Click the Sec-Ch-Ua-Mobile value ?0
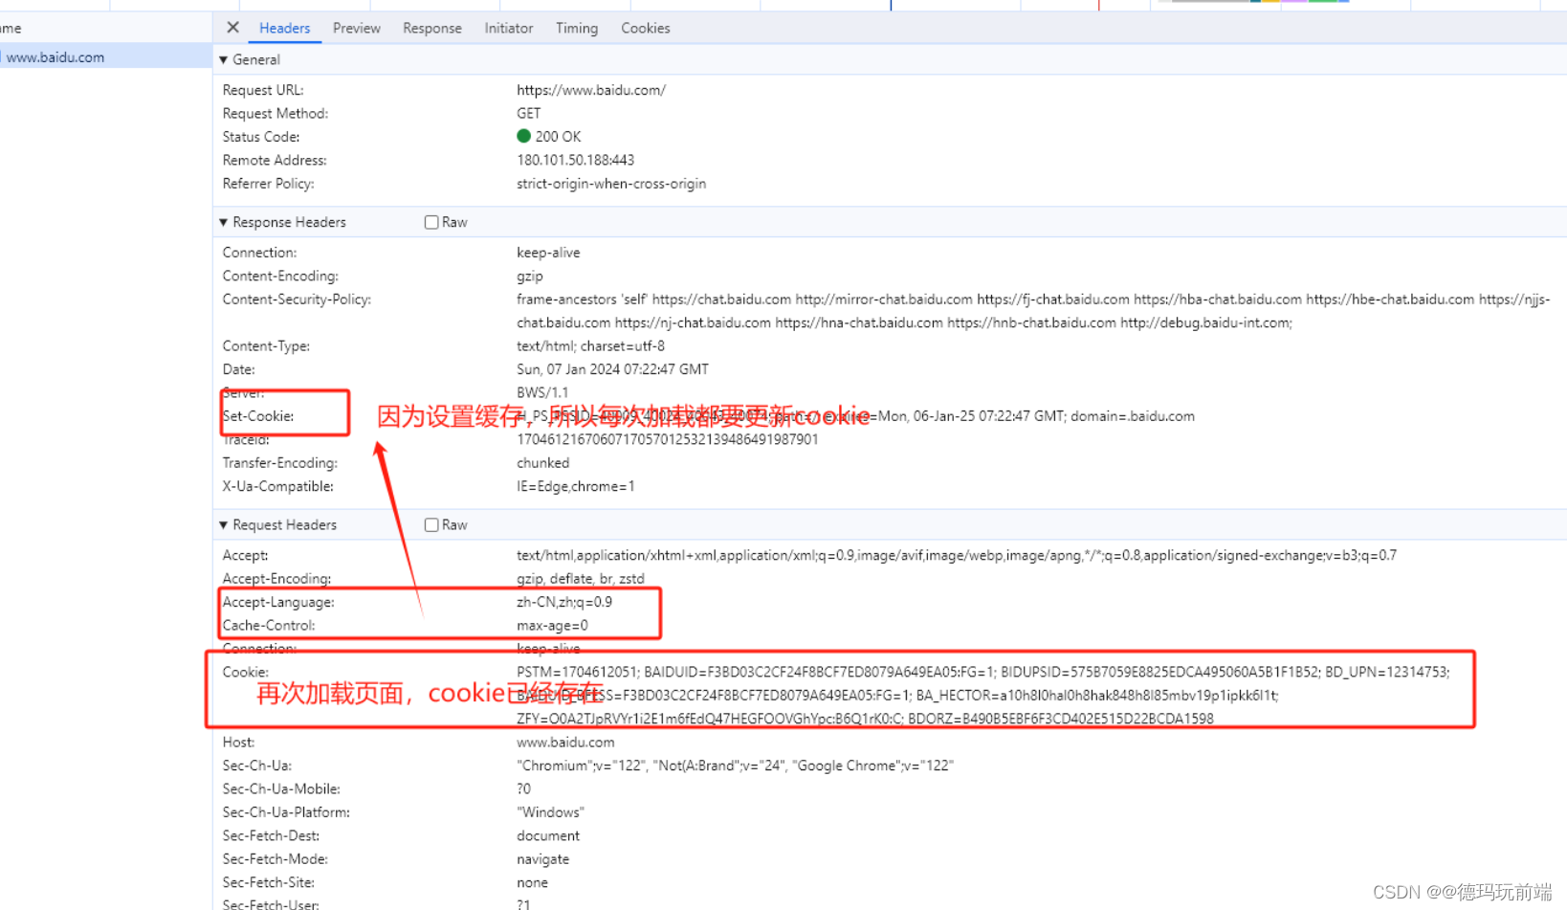Image resolution: width=1567 pixels, height=910 pixels. point(524,789)
